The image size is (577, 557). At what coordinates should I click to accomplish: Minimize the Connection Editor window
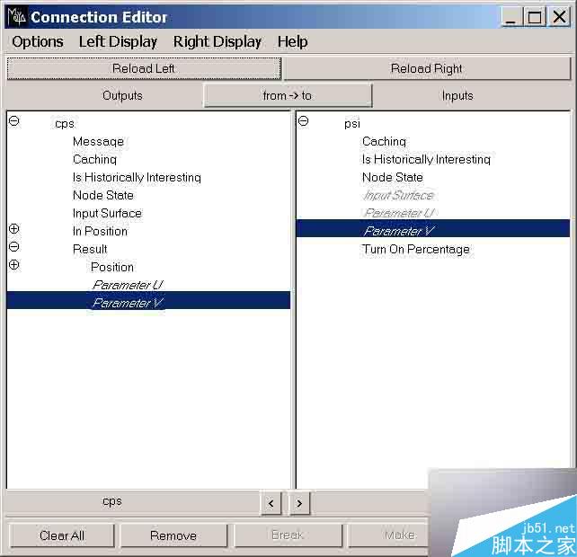[x=510, y=17]
